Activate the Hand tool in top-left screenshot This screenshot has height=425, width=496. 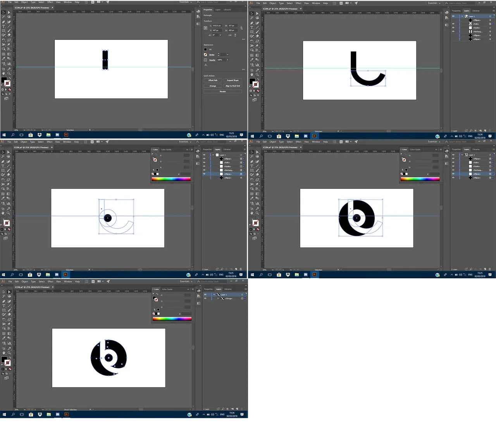coord(3,73)
